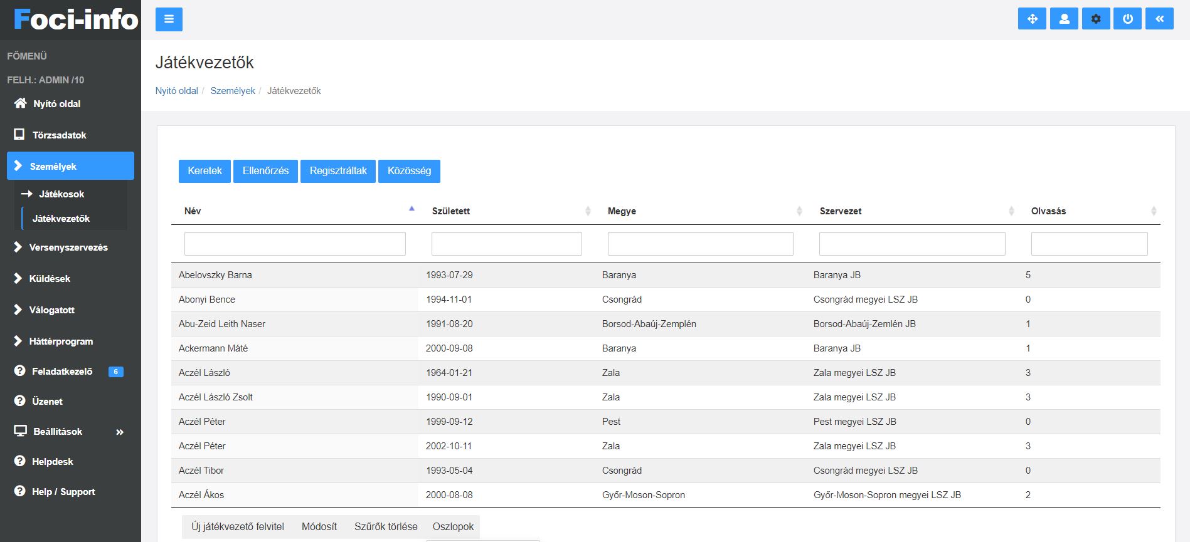This screenshot has width=1190, height=542.
Task: Clear filters with Szűrők törlése
Action: click(386, 527)
